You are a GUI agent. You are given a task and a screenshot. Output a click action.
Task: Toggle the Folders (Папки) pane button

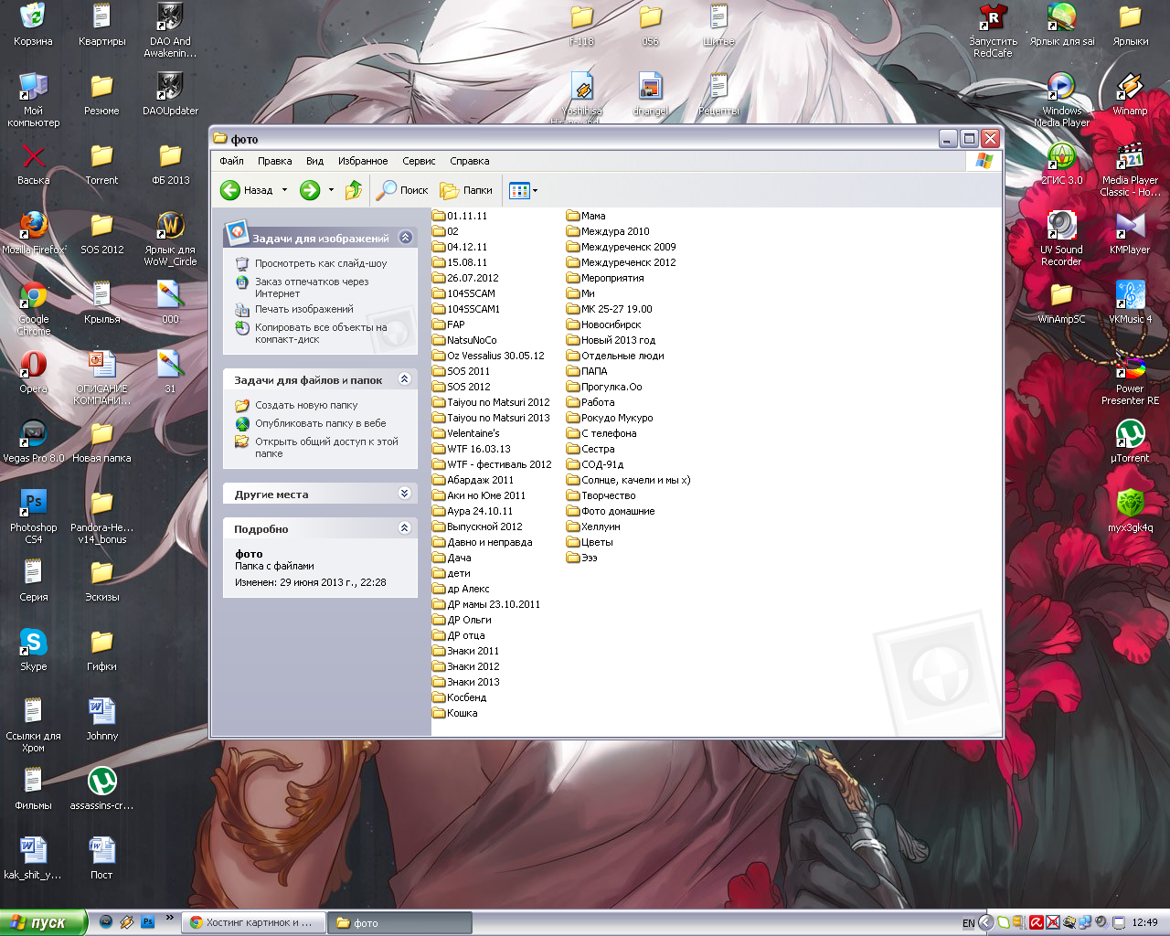[x=466, y=190]
